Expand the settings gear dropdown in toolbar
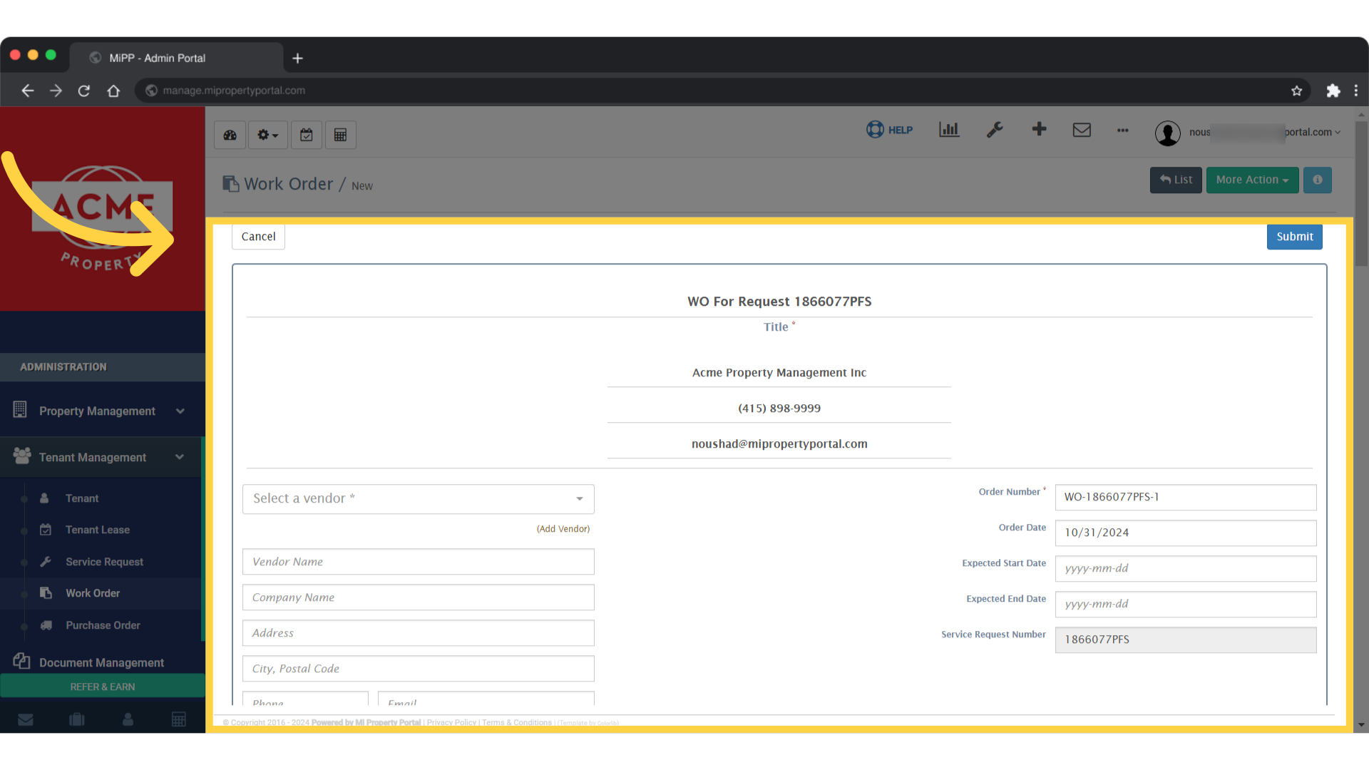 (267, 135)
